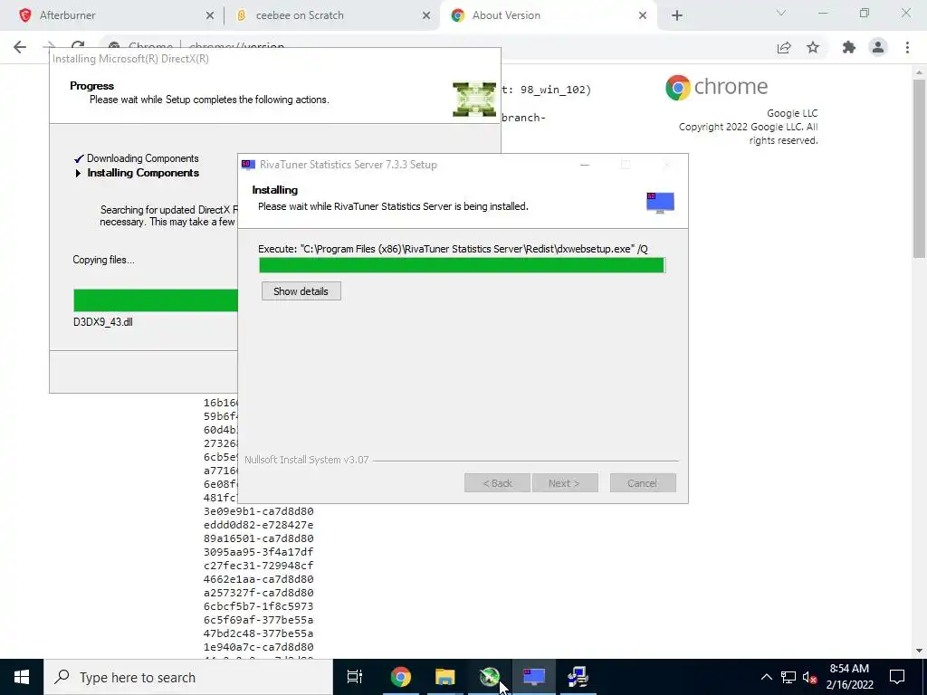Click variation 1e940a7c-ca7d8d80
The width and height of the screenshot is (927, 695).
coord(258,647)
